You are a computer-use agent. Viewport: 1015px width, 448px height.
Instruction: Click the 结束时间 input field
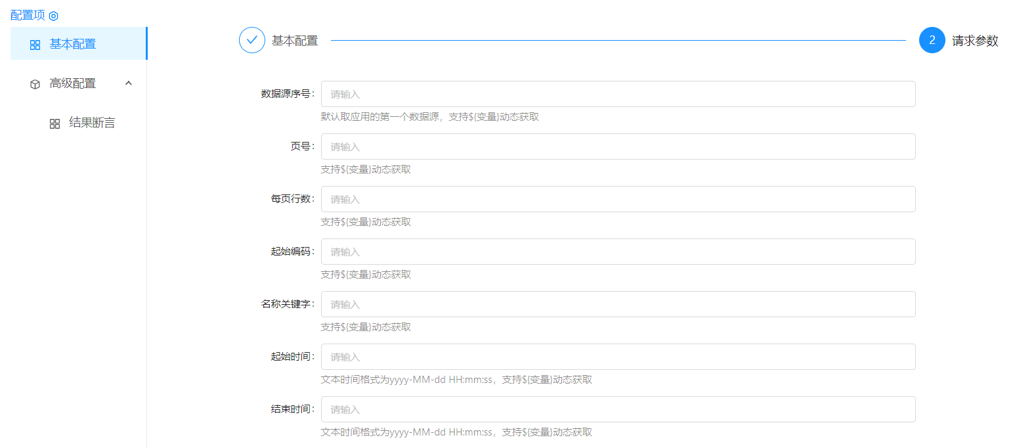[617, 409]
